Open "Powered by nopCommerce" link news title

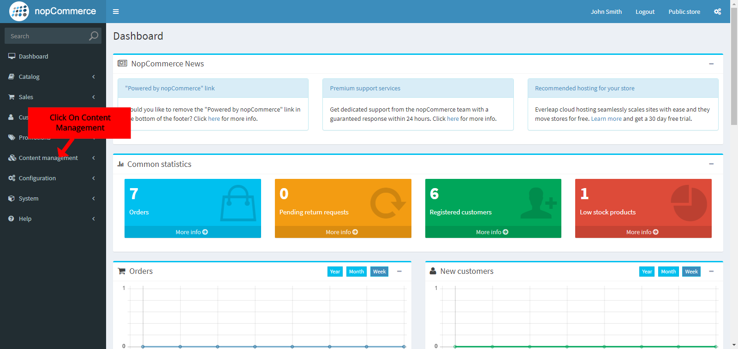(170, 88)
